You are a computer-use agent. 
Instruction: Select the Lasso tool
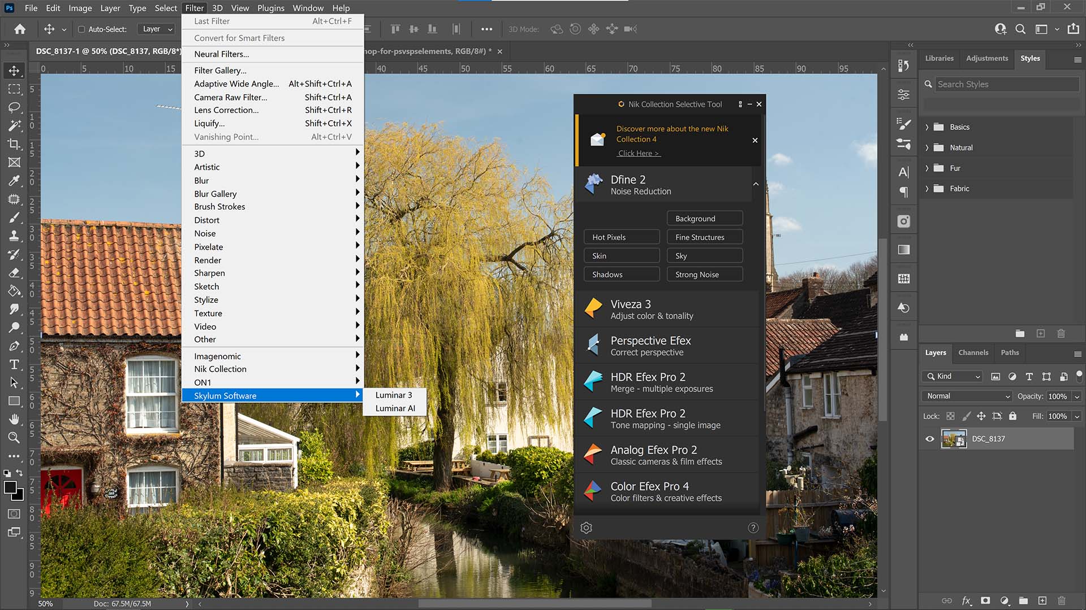pyautogui.click(x=14, y=107)
